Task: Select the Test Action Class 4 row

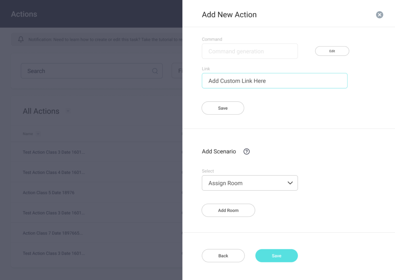Action: [54, 172]
